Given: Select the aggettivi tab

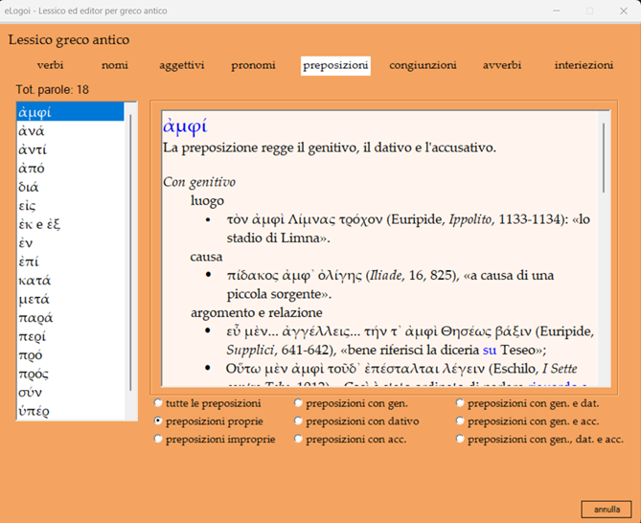Looking at the screenshot, I should 181,65.
